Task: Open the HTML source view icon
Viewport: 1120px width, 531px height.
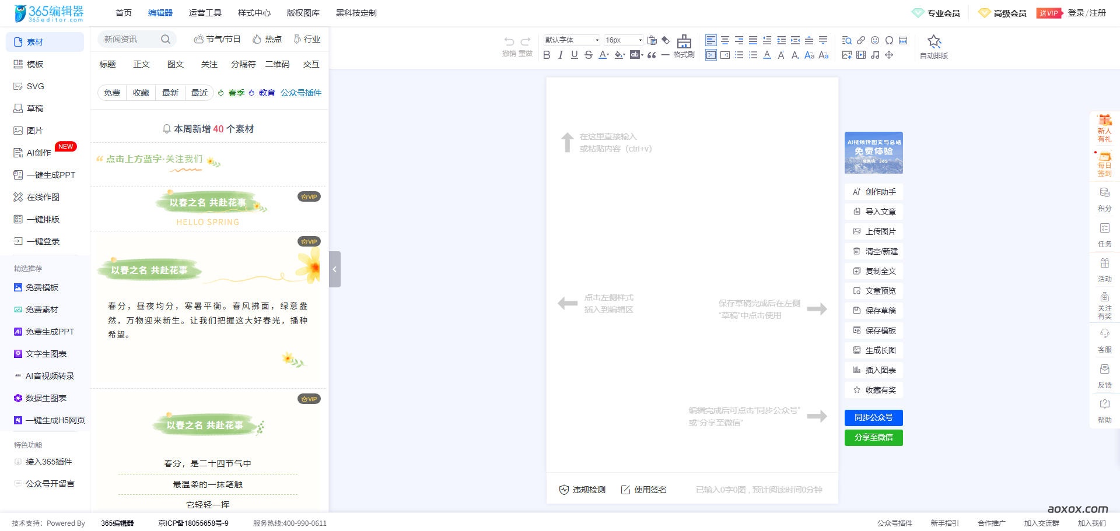Action: coord(904,41)
